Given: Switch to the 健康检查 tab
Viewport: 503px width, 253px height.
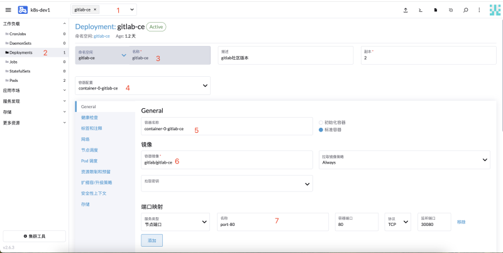Looking at the screenshot, I should pyautogui.click(x=89, y=118).
